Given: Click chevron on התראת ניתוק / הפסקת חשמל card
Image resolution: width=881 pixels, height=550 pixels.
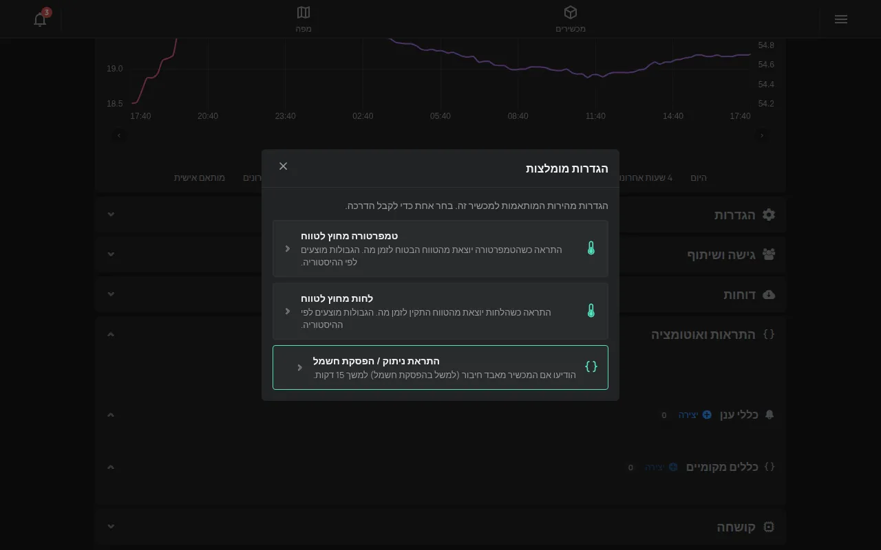Looking at the screenshot, I should coord(299,367).
